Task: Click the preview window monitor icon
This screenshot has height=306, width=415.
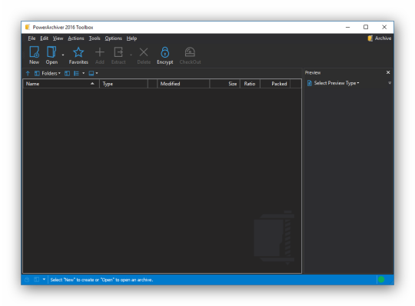Action: pos(91,73)
